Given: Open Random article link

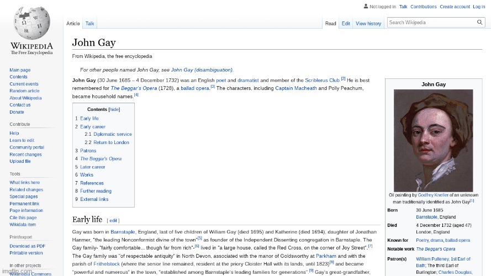Looking at the screenshot, I should point(24,91).
